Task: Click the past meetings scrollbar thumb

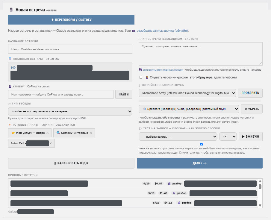Action: tap(260, 187)
